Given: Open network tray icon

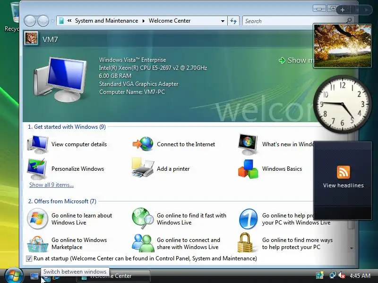Looking at the screenshot, I should click(333, 275).
